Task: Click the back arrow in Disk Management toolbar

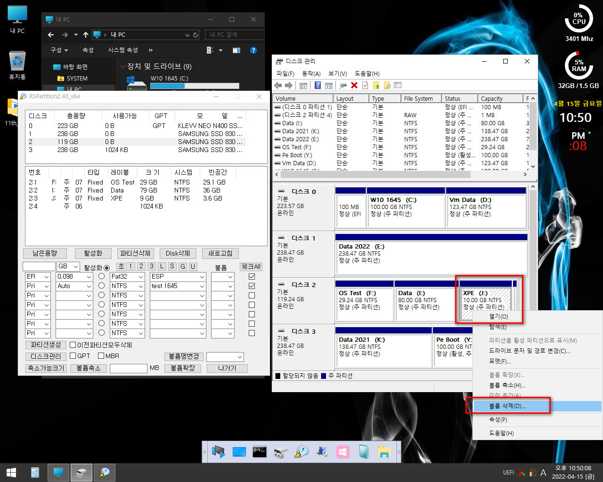Action: pyautogui.click(x=278, y=85)
